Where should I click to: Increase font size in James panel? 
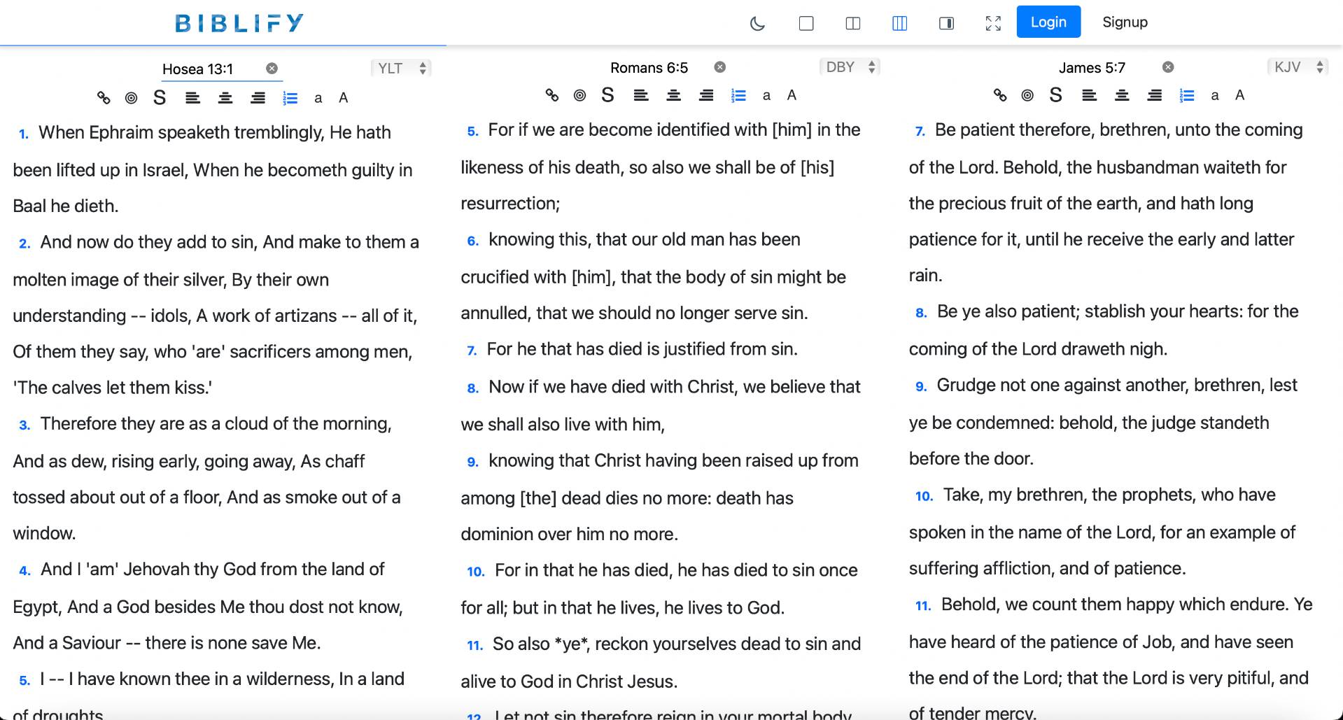coord(1239,95)
